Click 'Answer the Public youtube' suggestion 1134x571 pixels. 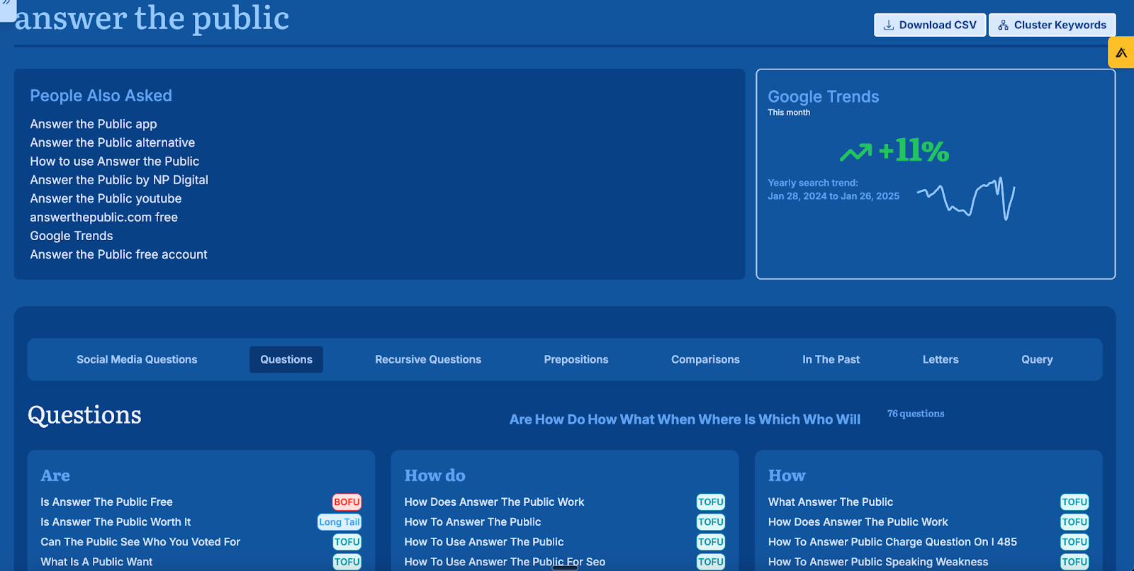click(x=106, y=198)
